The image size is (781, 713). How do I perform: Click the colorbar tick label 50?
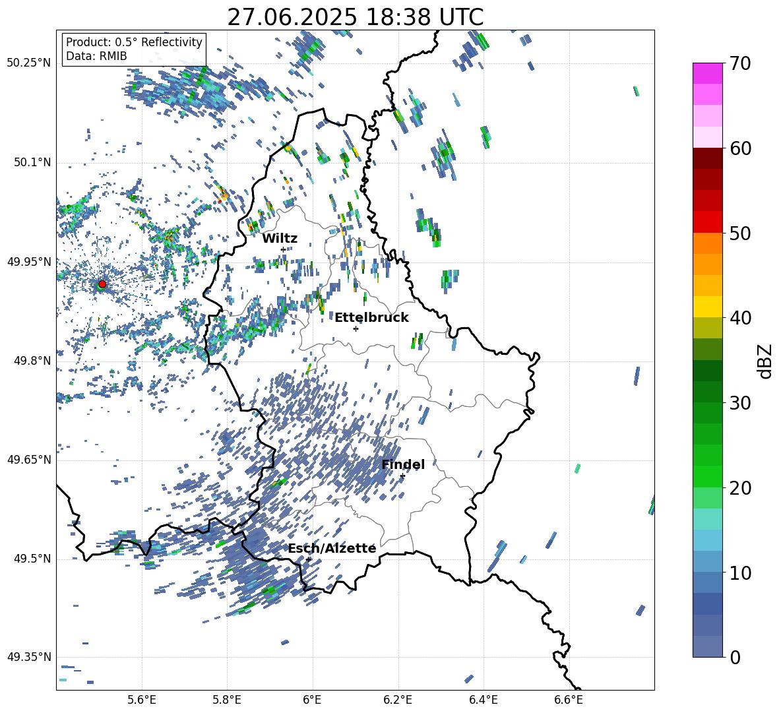(740, 233)
